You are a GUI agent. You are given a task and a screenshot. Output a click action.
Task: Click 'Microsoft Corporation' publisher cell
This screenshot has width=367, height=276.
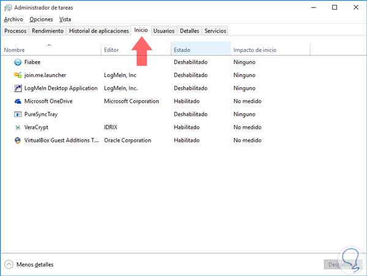[132, 101]
